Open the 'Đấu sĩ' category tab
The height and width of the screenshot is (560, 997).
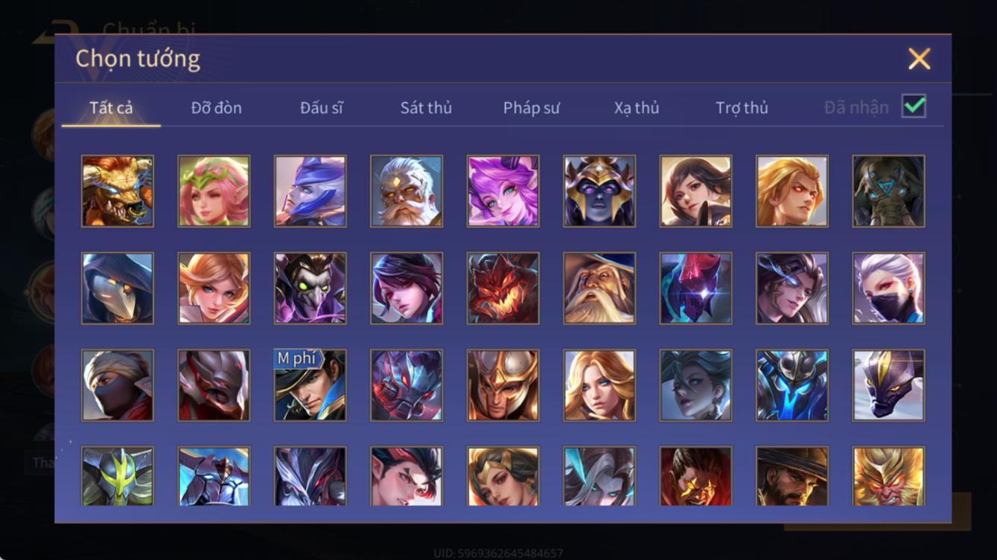[x=322, y=108]
